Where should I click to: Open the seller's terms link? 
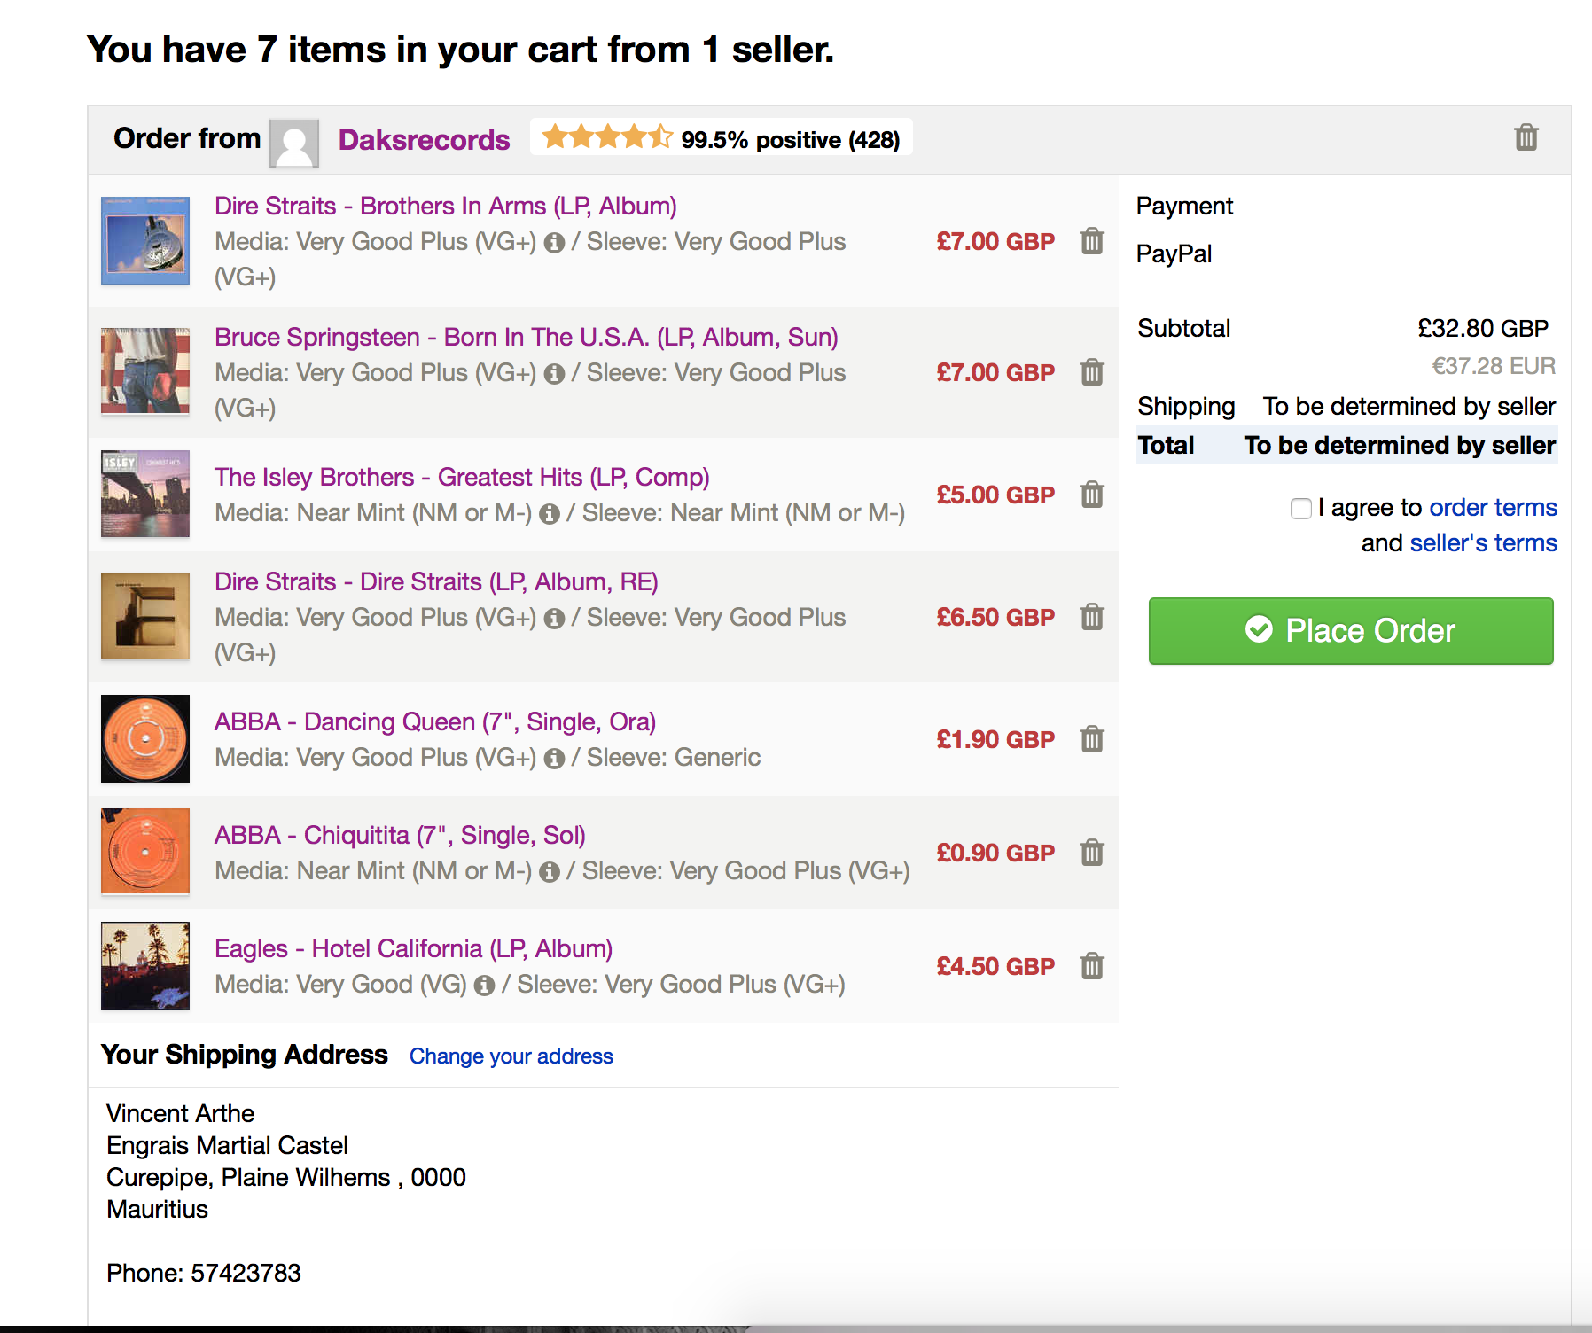pyautogui.click(x=1483, y=542)
